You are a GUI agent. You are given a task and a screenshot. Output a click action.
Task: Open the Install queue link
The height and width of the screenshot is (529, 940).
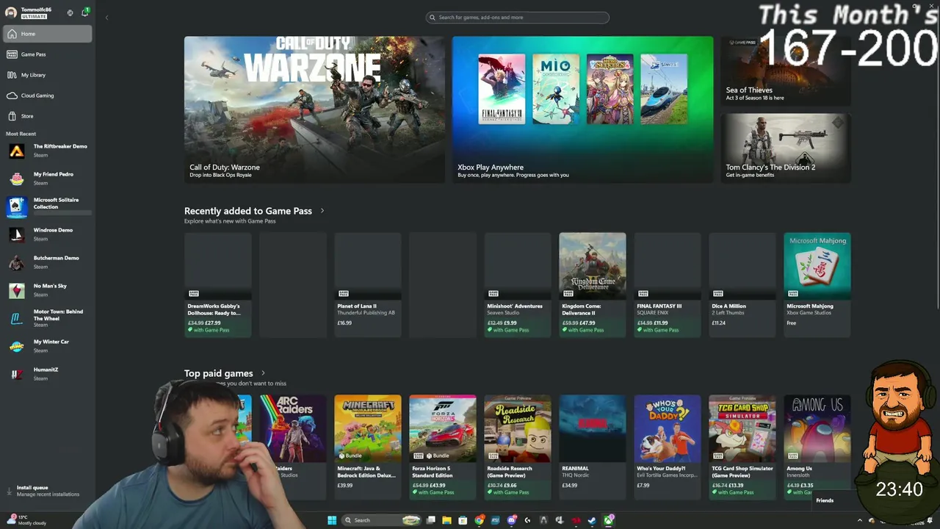[x=44, y=491]
